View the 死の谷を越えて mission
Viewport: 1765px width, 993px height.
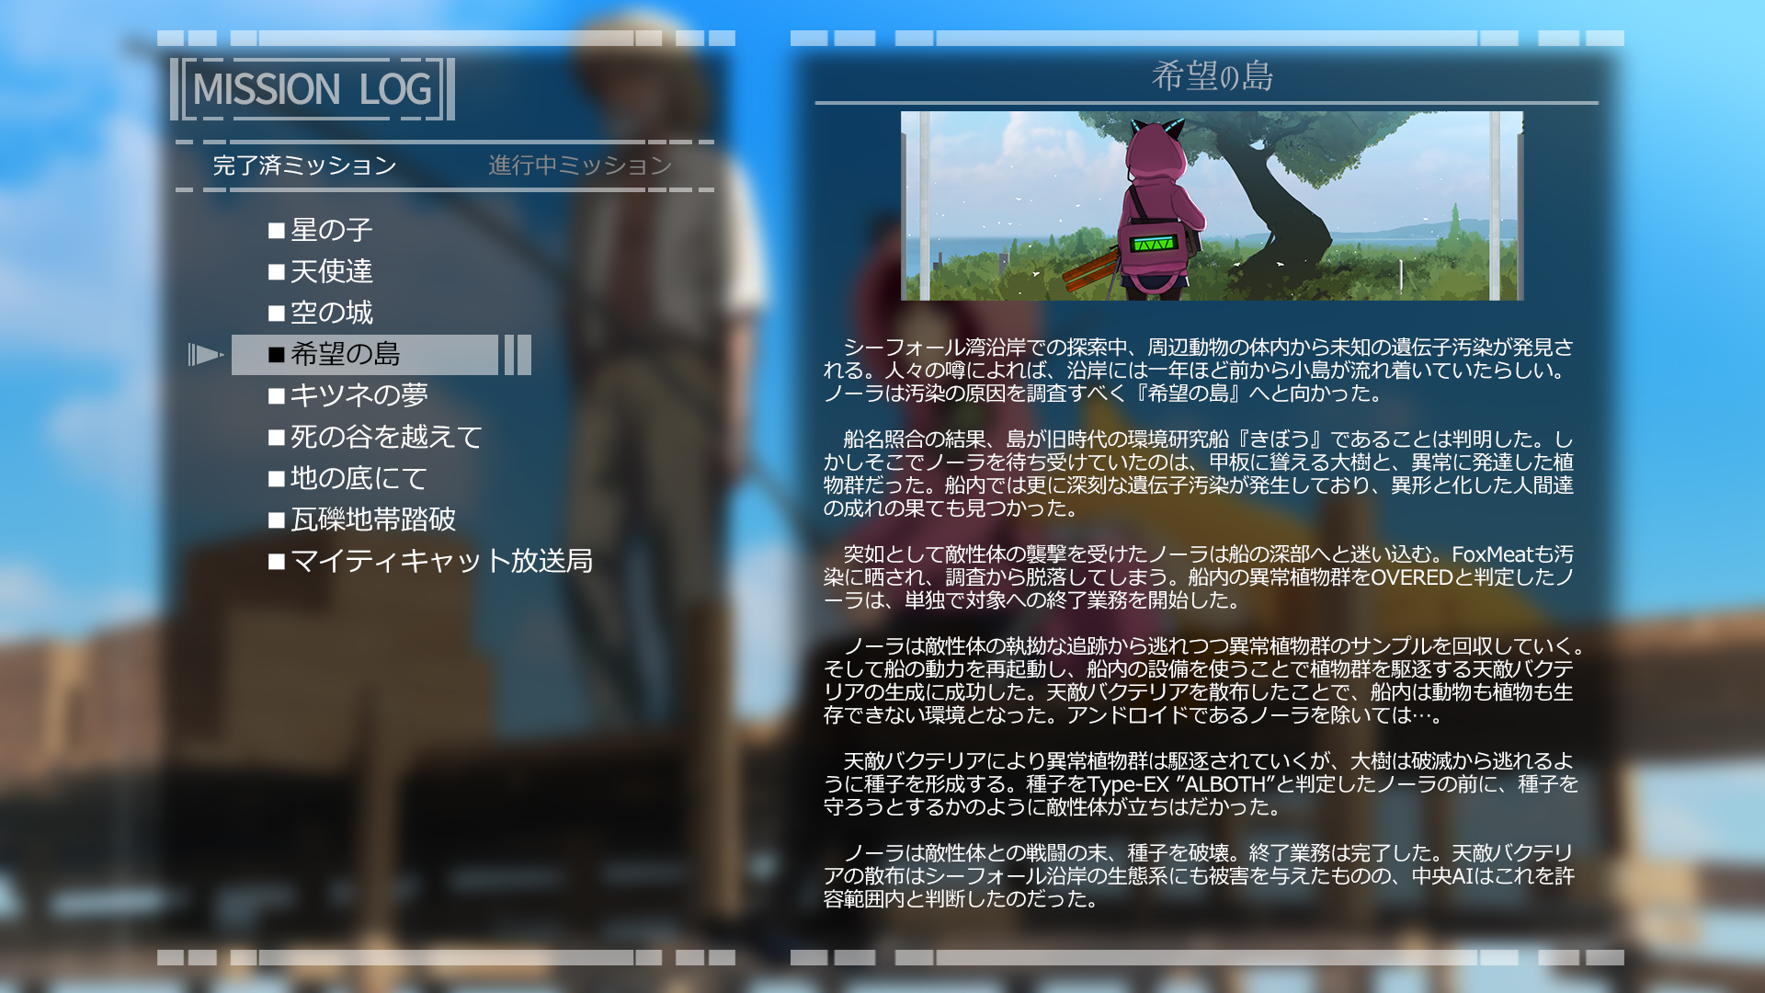click(x=386, y=437)
